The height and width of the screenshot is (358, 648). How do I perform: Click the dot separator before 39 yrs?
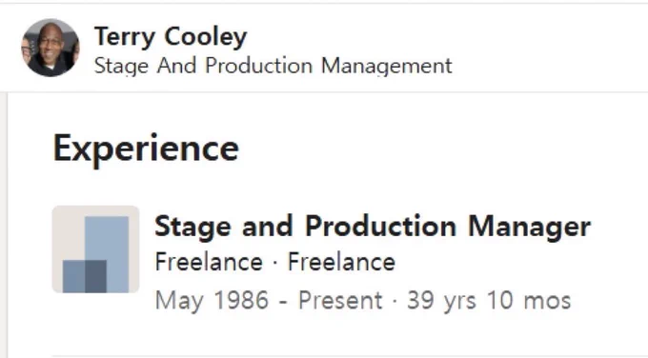[395, 301]
